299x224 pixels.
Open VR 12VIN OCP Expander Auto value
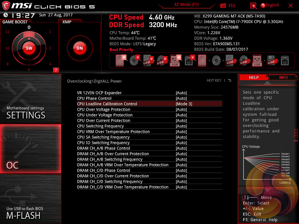click(181, 93)
